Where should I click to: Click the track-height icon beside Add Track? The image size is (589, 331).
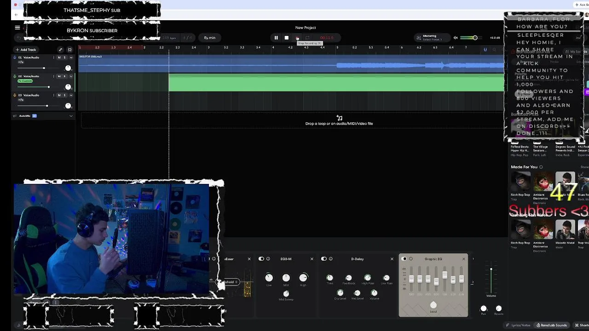[x=69, y=50]
